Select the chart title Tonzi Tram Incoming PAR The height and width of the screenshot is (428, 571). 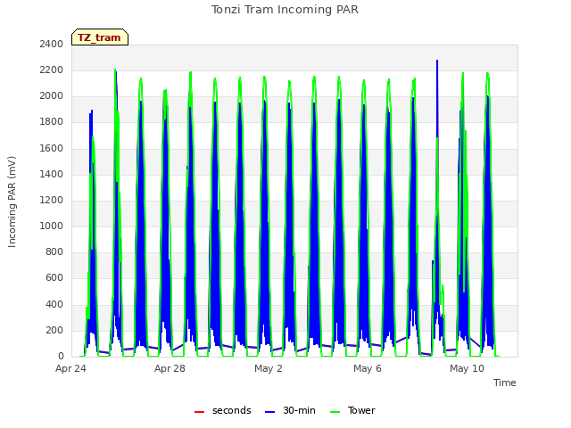[285, 10]
